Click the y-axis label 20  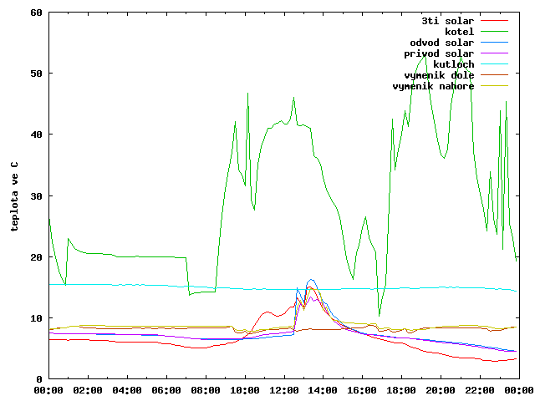pyautogui.click(x=36, y=257)
